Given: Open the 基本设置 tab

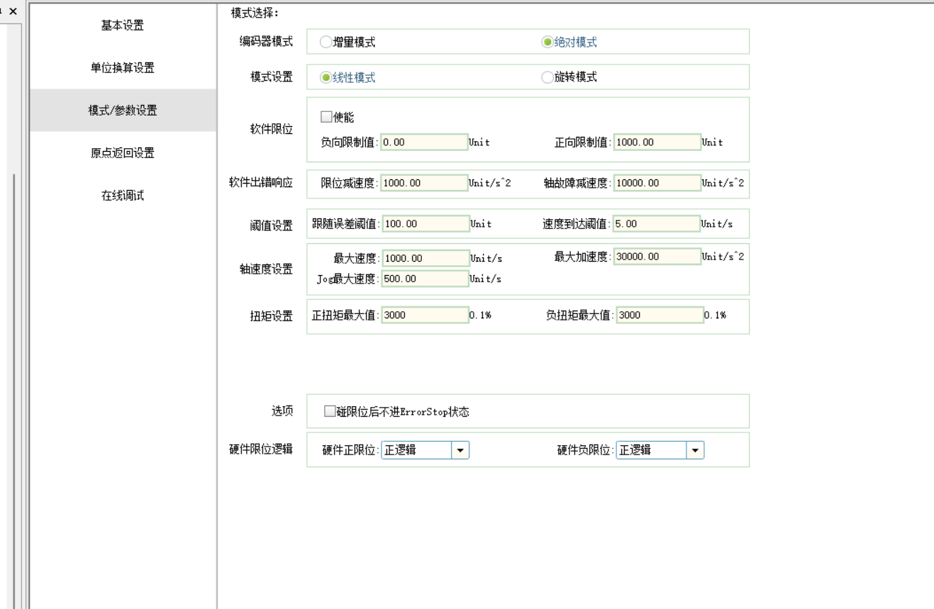Looking at the screenshot, I should (123, 26).
